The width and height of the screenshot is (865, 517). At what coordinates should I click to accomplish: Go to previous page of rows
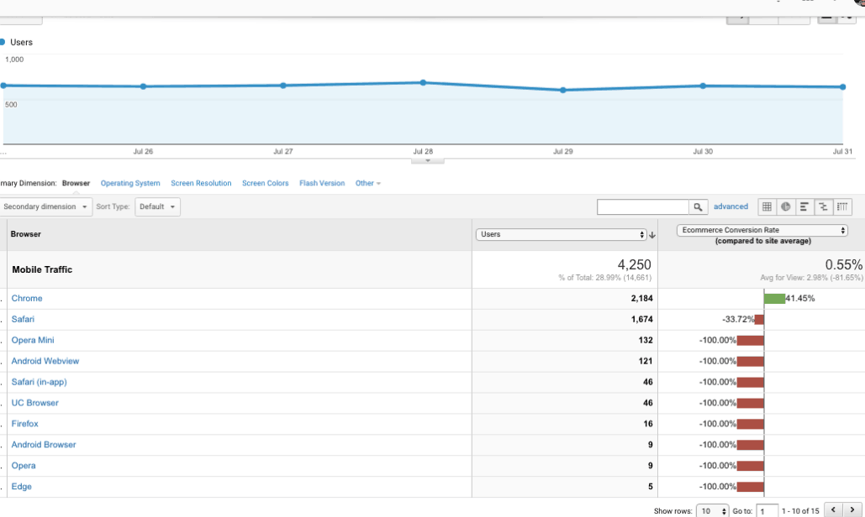point(833,510)
